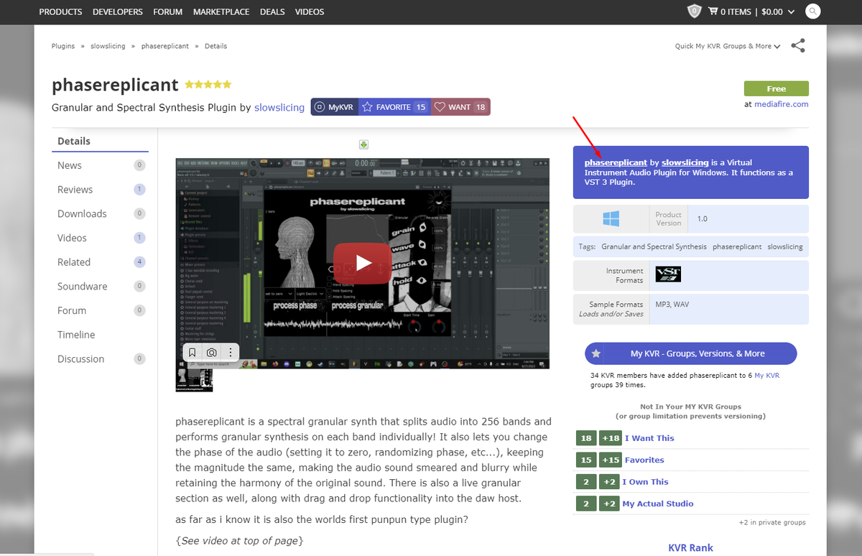Open the MARKETPLACE menu
862x556 pixels.
pos(221,11)
